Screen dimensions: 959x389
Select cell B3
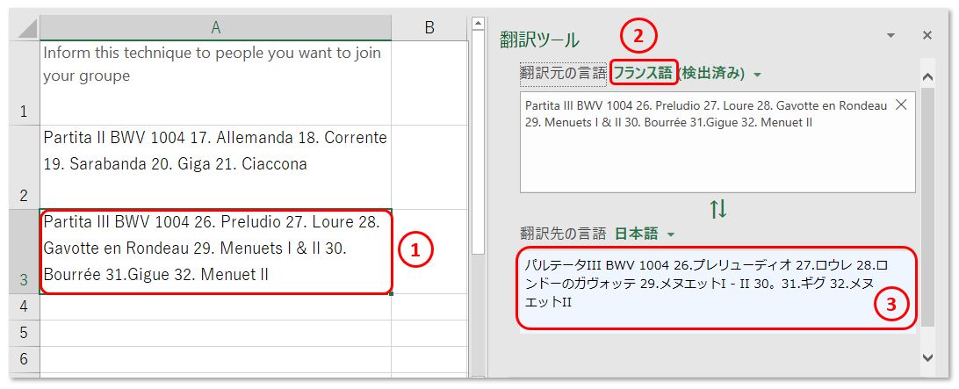[430, 251]
